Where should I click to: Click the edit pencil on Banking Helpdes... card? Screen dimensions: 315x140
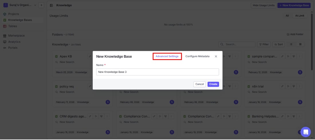pos(282,116)
